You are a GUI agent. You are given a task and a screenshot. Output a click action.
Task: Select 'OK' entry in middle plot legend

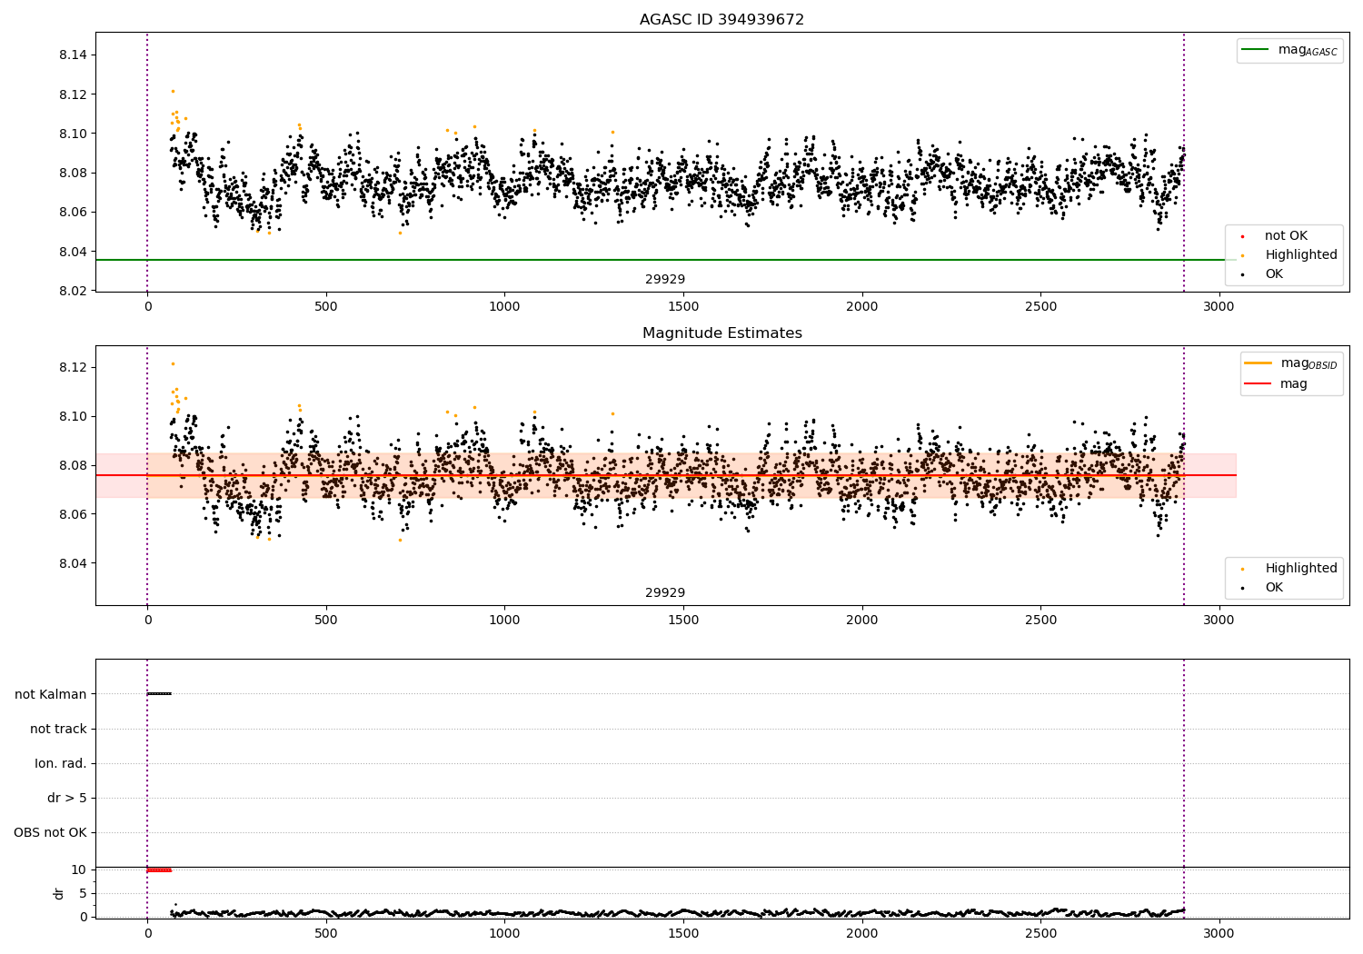(1274, 587)
